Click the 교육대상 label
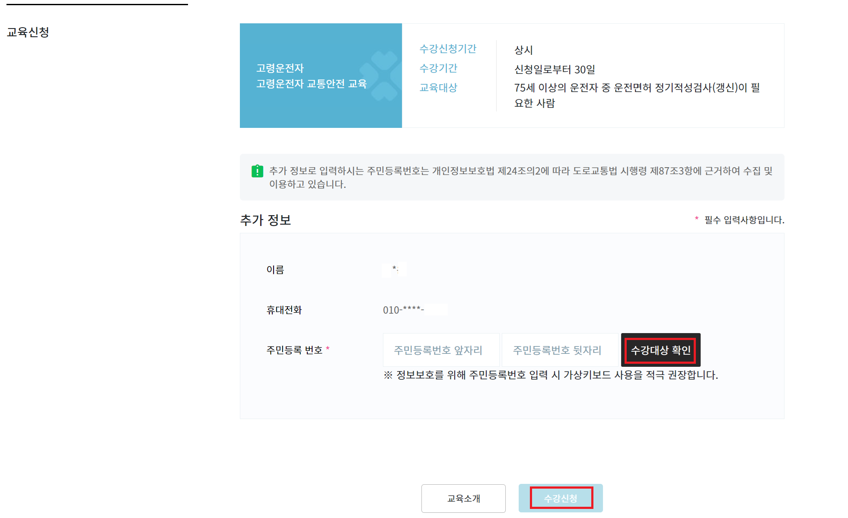Viewport: 848px width, 518px height. click(x=438, y=88)
